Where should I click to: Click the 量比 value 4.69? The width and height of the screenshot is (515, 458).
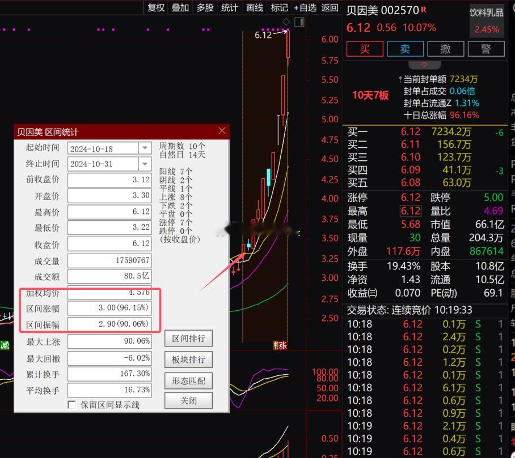click(493, 211)
